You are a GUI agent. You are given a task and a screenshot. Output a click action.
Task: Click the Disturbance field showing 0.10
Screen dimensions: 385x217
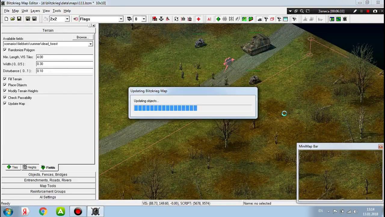[x=64, y=71]
